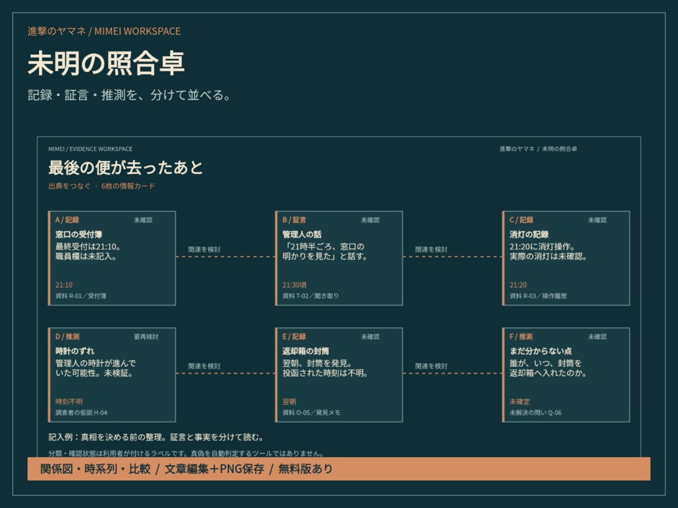Click the 未確認 status on card B

[370, 220]
